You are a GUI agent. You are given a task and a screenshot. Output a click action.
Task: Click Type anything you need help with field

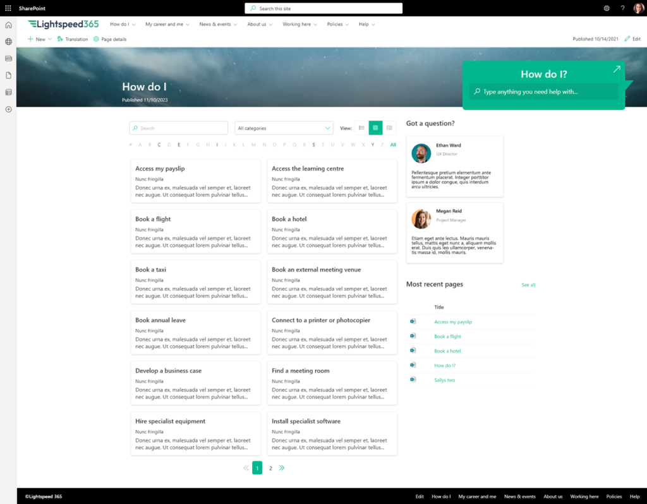pyautogui.click(x=543, y=92)
